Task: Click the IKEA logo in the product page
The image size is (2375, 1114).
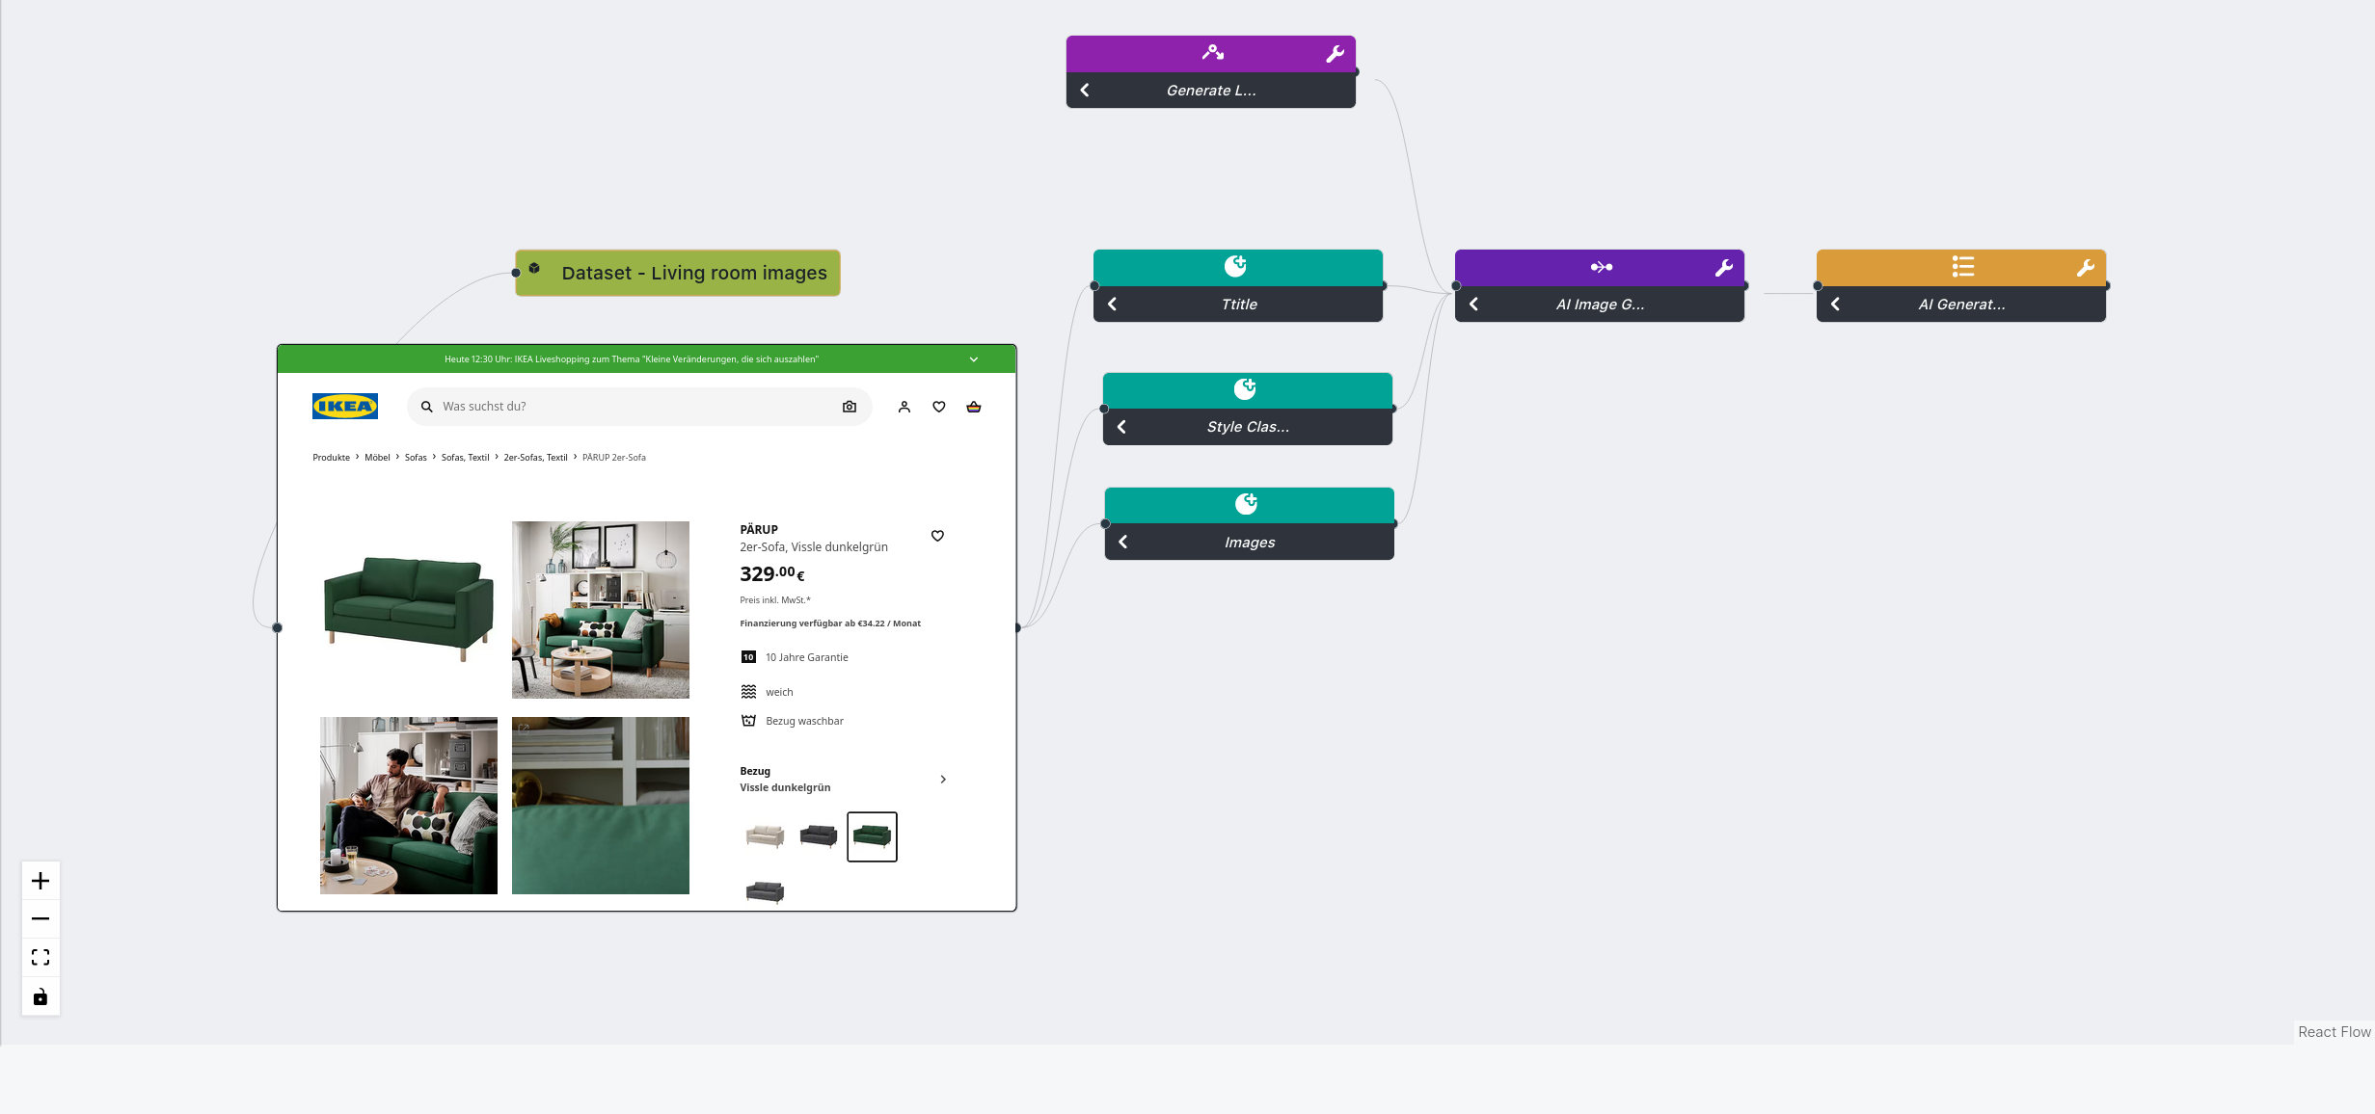Action: pos(344,406)
